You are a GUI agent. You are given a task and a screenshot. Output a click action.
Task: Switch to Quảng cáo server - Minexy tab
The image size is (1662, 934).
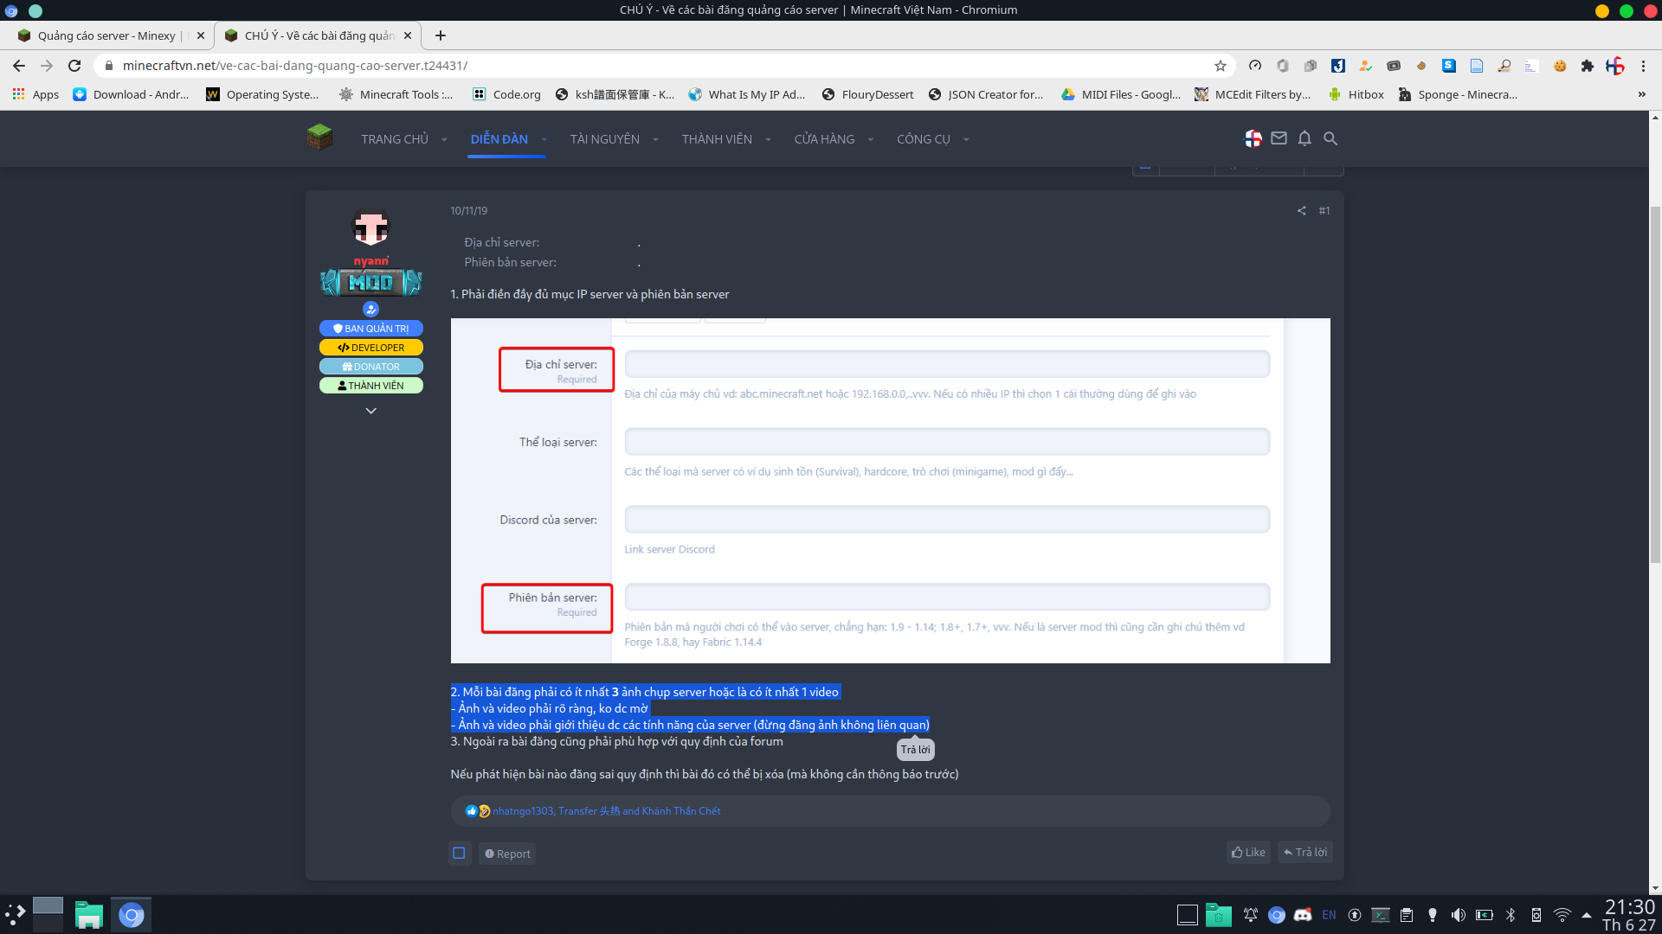click(106, 35)
